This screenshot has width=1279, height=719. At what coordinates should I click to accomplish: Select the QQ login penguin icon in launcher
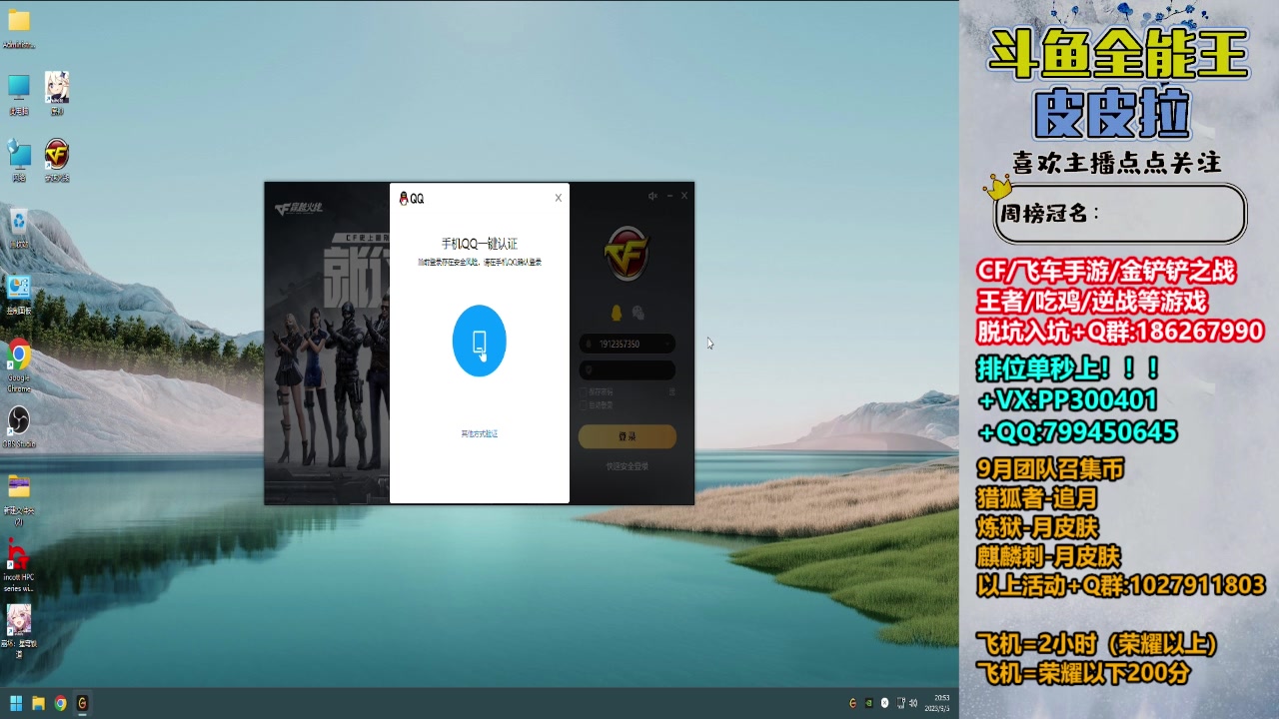617,313
